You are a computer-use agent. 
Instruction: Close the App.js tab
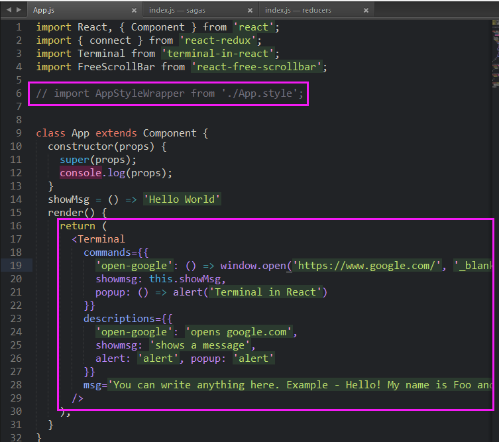(134, 11)
